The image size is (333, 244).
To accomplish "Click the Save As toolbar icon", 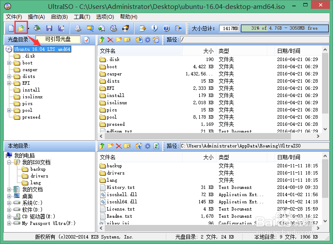I will (62, 28).
